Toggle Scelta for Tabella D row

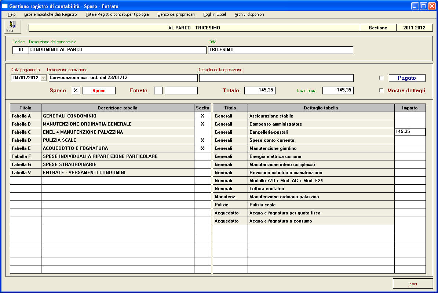[202, 140]
